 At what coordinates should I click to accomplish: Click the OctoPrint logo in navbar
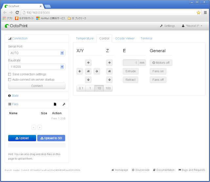[16, 26]
